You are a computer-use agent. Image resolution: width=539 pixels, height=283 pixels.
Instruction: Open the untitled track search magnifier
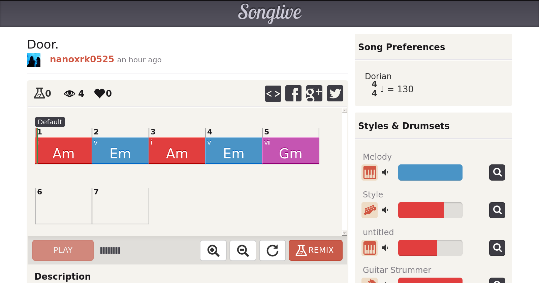(497, 248)
